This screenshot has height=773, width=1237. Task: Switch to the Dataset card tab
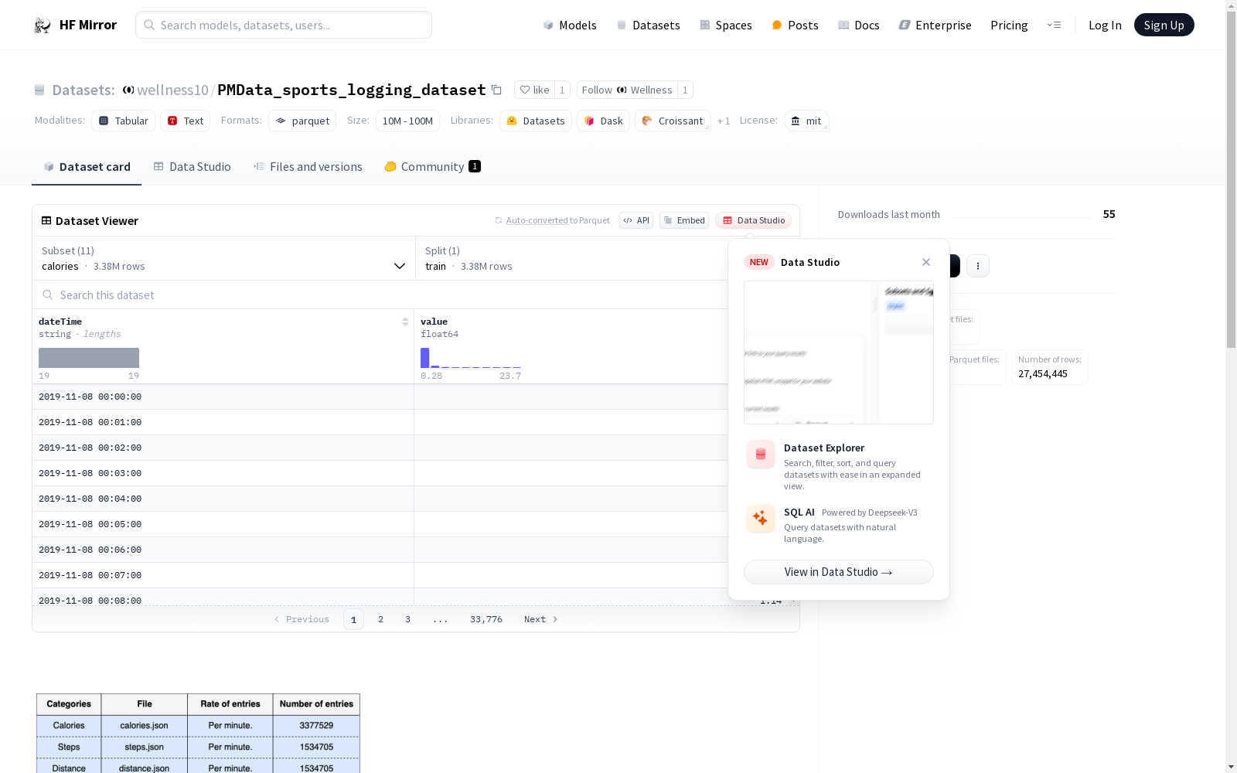(x=87, y=167)
